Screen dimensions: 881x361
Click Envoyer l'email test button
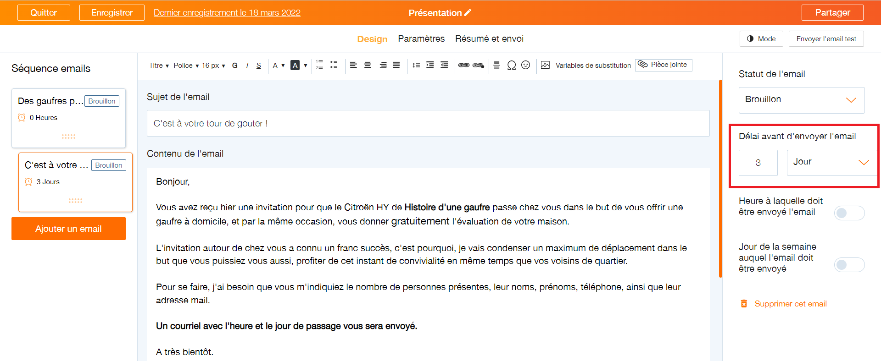point(826,39)
